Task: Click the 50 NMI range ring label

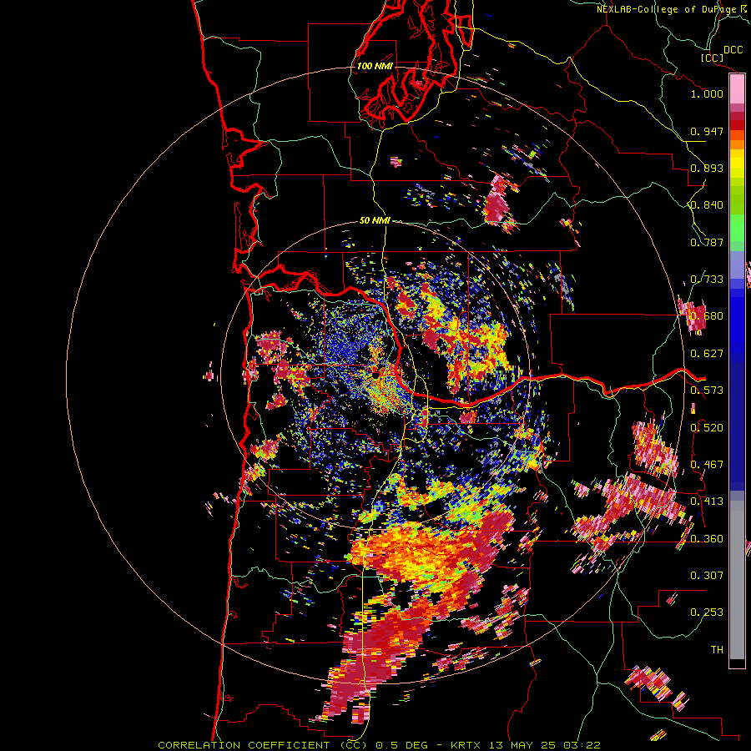Action: (x=375, y=220)
